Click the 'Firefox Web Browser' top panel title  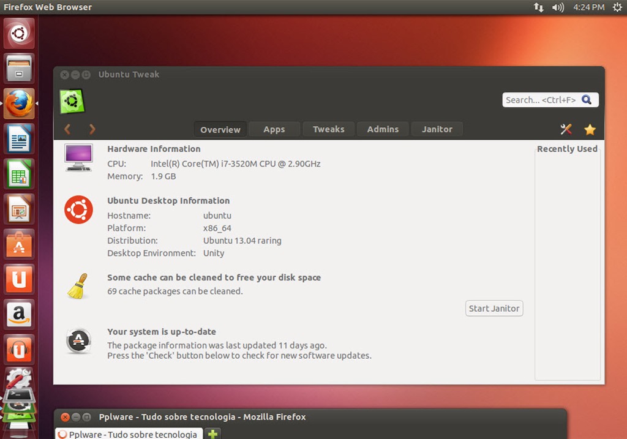click(x=48, y=7)
